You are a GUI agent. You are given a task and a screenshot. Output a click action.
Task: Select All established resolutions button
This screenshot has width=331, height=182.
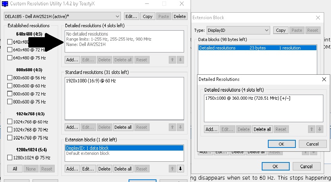15,169
